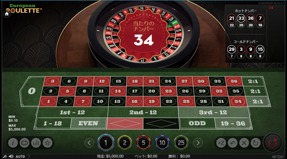Open the racetrack bet layout icon

click(x=24, y=143)
